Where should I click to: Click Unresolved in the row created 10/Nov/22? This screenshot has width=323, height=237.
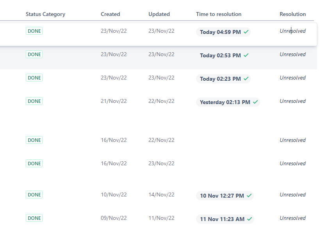[x=293, y=195]
